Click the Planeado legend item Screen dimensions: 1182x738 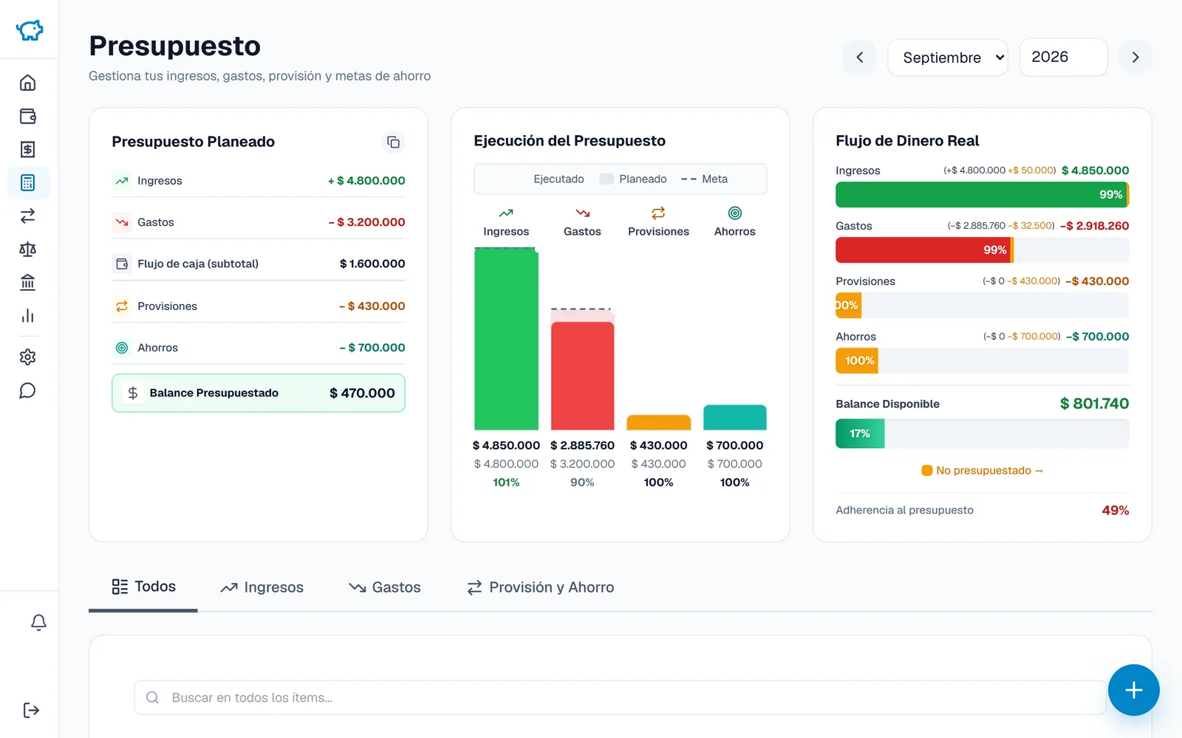pyautogui.click(x=633, y=179)
